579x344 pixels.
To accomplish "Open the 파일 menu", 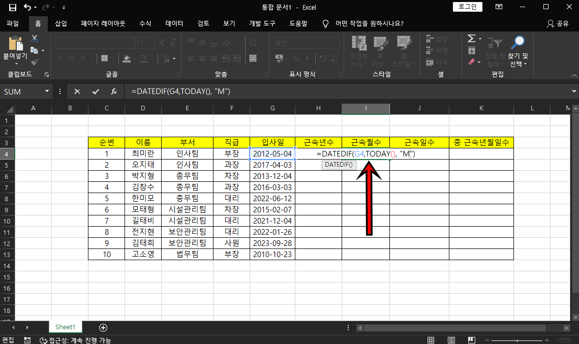I will 13,23.
